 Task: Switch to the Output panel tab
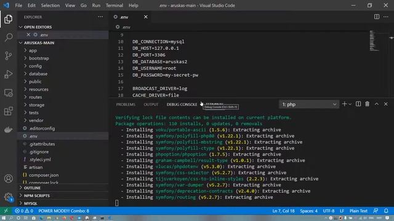[151, 104]
